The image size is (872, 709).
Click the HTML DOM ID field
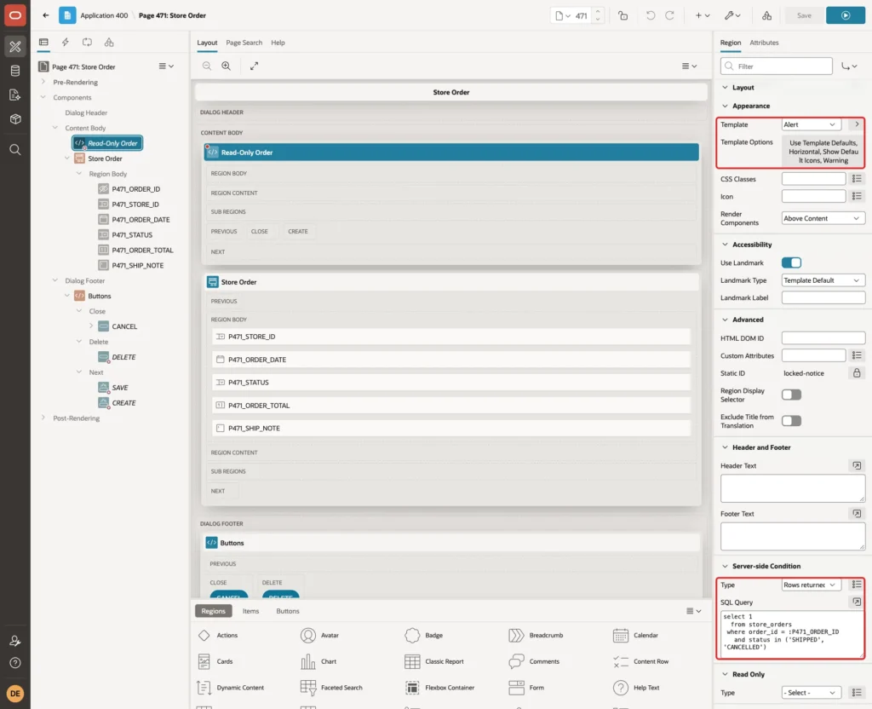[823, 337]
